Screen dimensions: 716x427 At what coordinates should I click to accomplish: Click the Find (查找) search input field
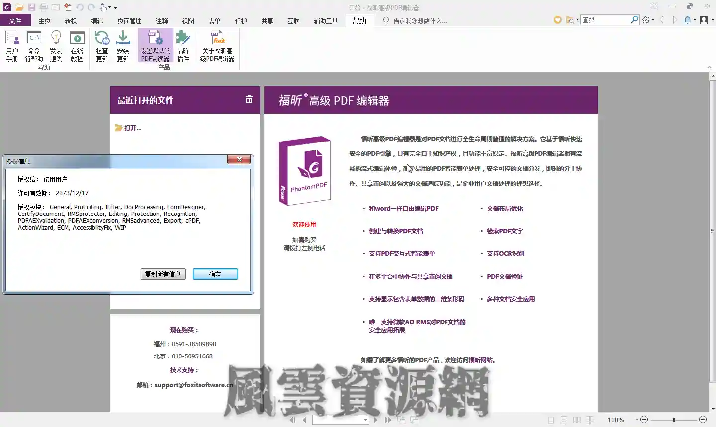coord(606,20)
